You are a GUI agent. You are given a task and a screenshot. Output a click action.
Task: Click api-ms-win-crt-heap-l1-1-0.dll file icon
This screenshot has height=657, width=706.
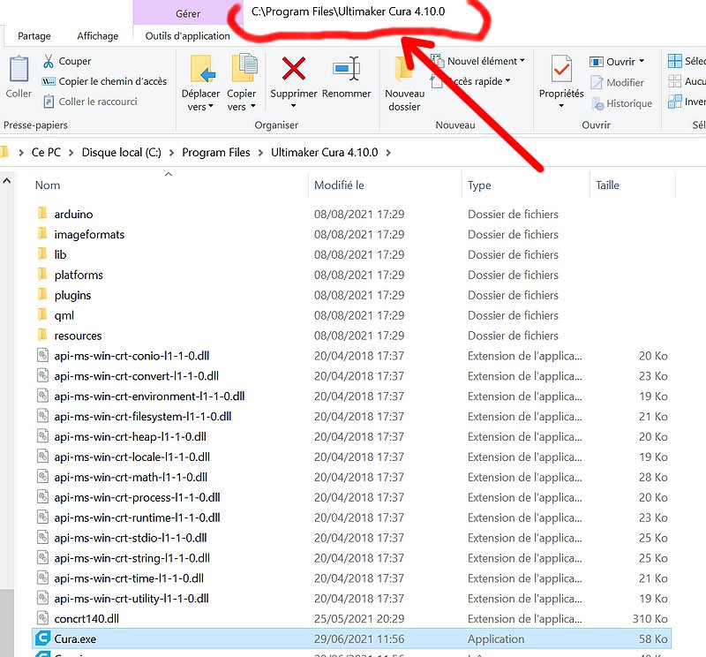coord(42,436)
